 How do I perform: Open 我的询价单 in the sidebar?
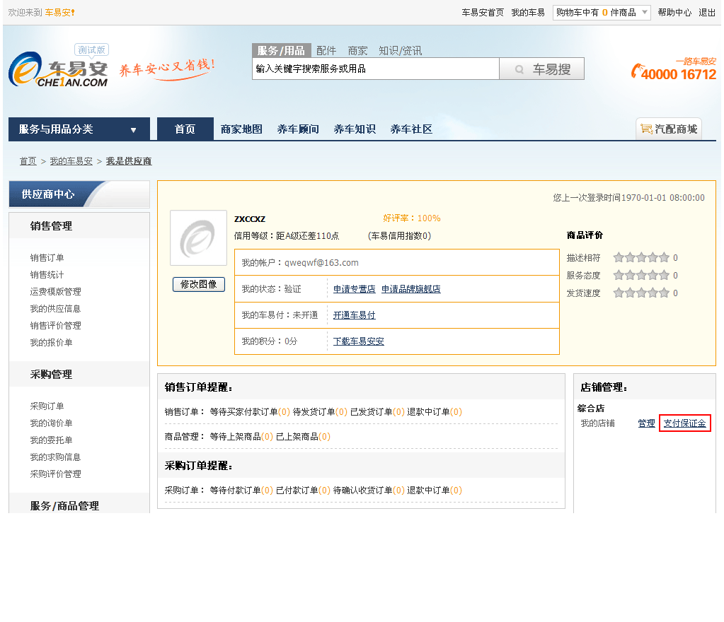click(x=51, y=423)
